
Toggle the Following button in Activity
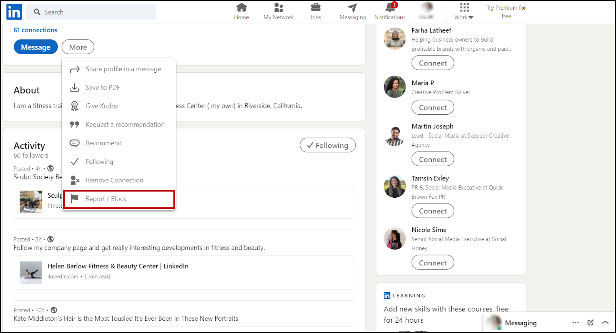coord(328,145)
